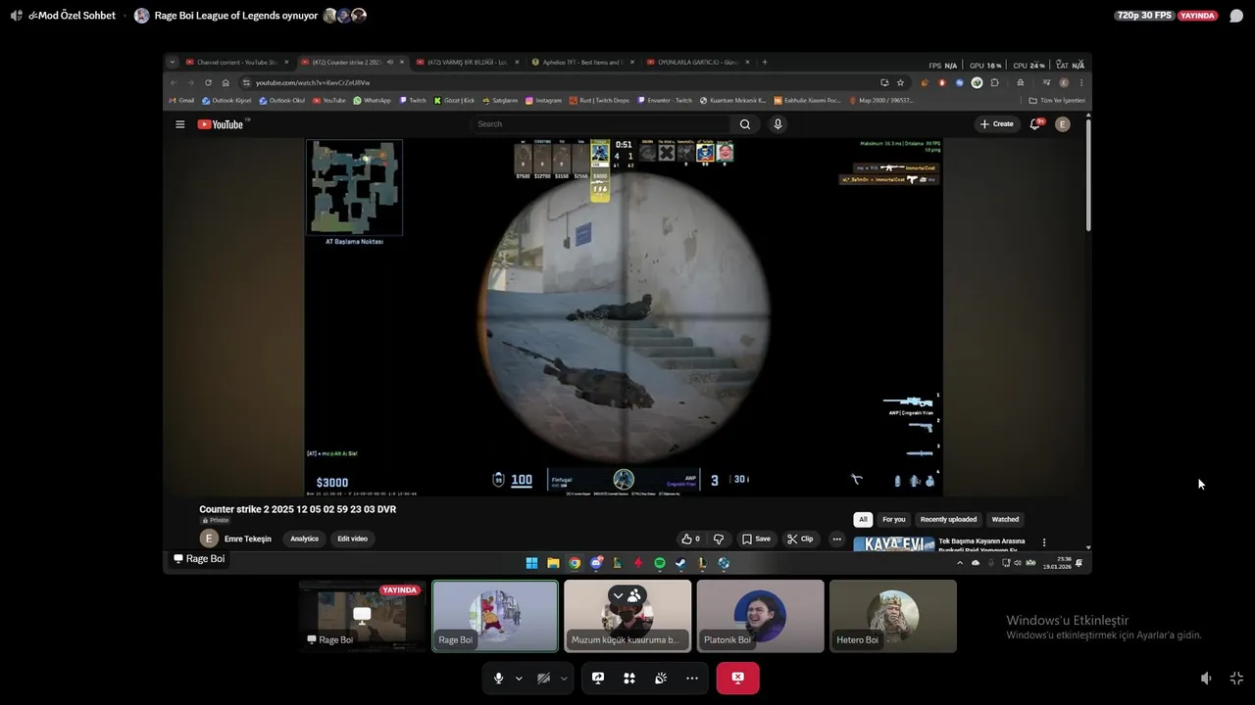The image size is (1255, 705).
Task: Open browser tab search dropdown
Action: (173, 62)
